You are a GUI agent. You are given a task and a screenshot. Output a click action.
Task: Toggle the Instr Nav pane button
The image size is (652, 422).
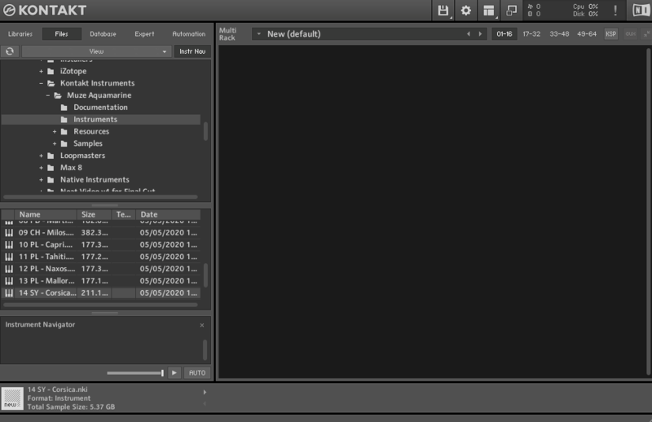tap(192, 51)
